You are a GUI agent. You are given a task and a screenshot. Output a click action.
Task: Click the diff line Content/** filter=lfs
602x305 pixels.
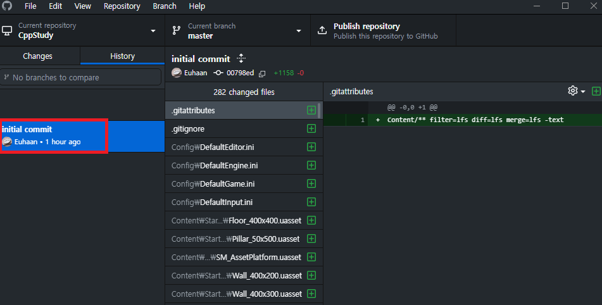(475, 120)
